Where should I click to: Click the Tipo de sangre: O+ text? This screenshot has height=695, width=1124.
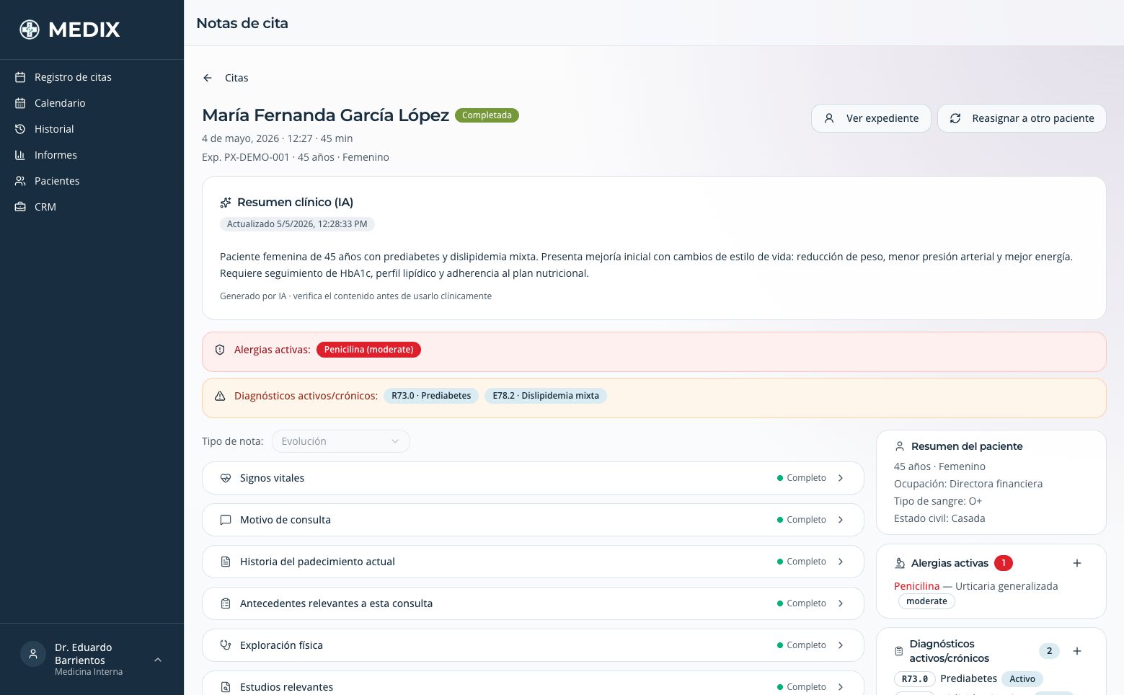(x=938, y=501)
